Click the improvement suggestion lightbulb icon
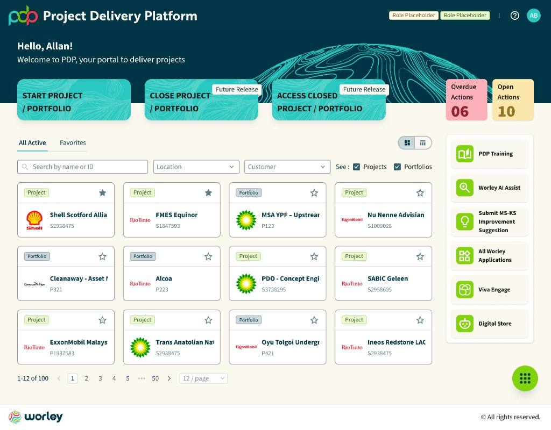The width and height of the screenshot is (551, 430). pos(464,221)
